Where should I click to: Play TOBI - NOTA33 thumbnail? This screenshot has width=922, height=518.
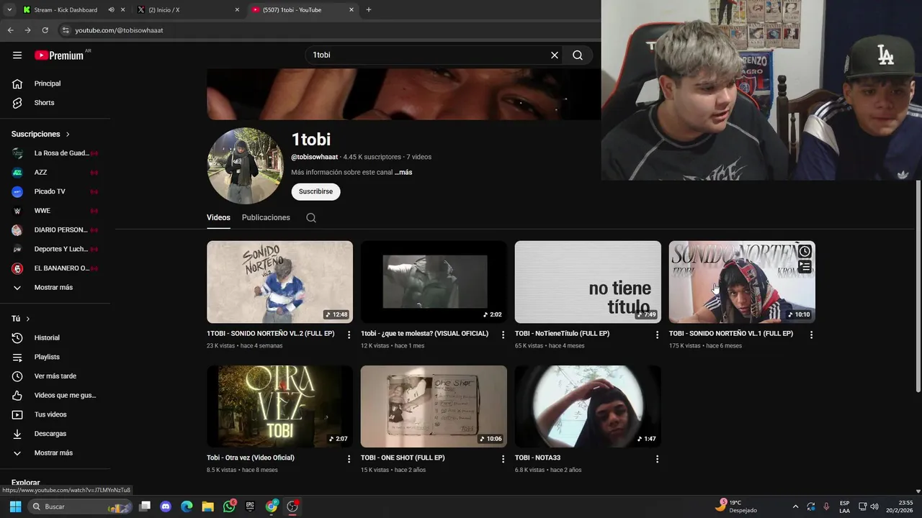[588, 406]
